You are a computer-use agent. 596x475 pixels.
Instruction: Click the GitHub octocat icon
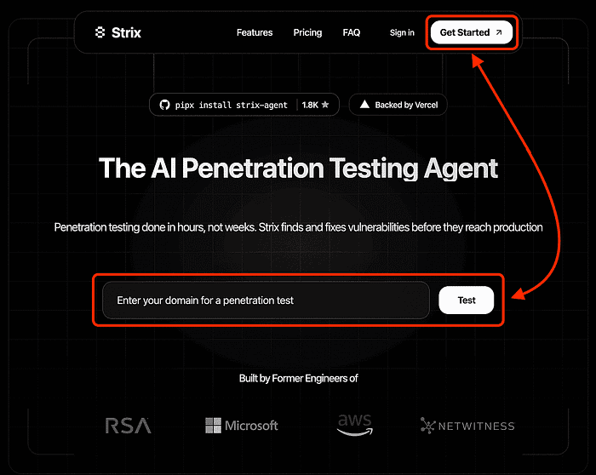(x=164, y=105)
